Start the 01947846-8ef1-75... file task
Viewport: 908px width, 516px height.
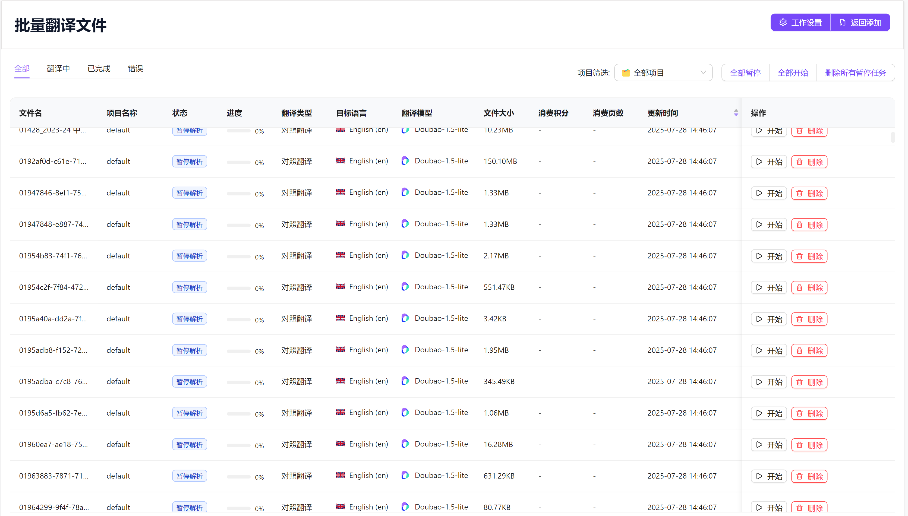769,194
